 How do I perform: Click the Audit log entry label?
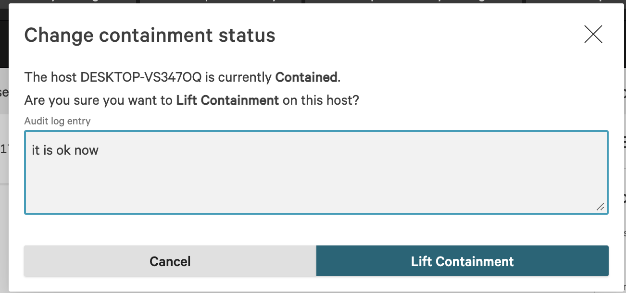coord(57,121)
